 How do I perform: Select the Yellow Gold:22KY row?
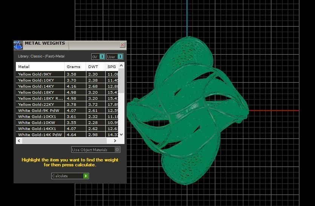tap(67, 104)
